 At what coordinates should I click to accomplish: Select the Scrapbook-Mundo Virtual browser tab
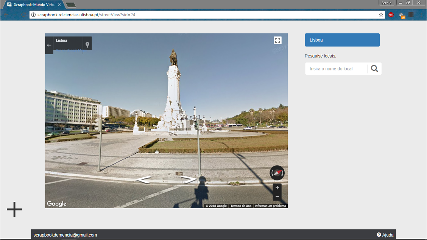(x=34, y=5)
